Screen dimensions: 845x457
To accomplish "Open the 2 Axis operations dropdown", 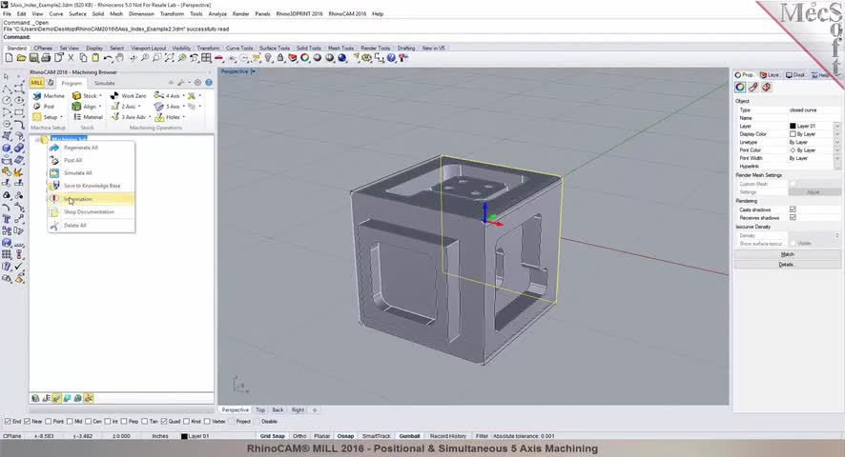I will [139, 107].
